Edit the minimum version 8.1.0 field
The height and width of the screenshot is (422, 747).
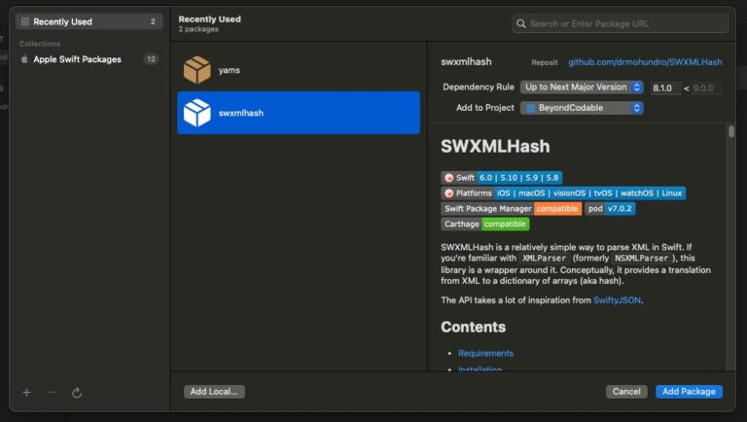click(665, 88)
